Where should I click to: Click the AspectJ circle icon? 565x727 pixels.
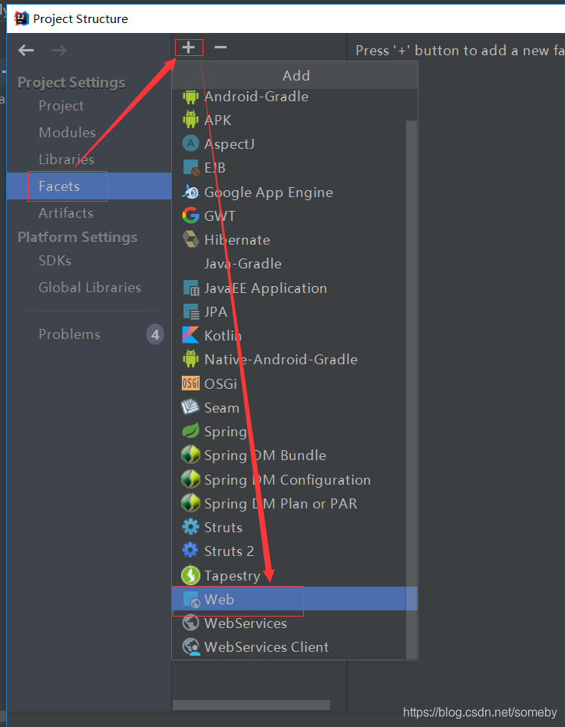pyautogui.click(x=190, y=143)
